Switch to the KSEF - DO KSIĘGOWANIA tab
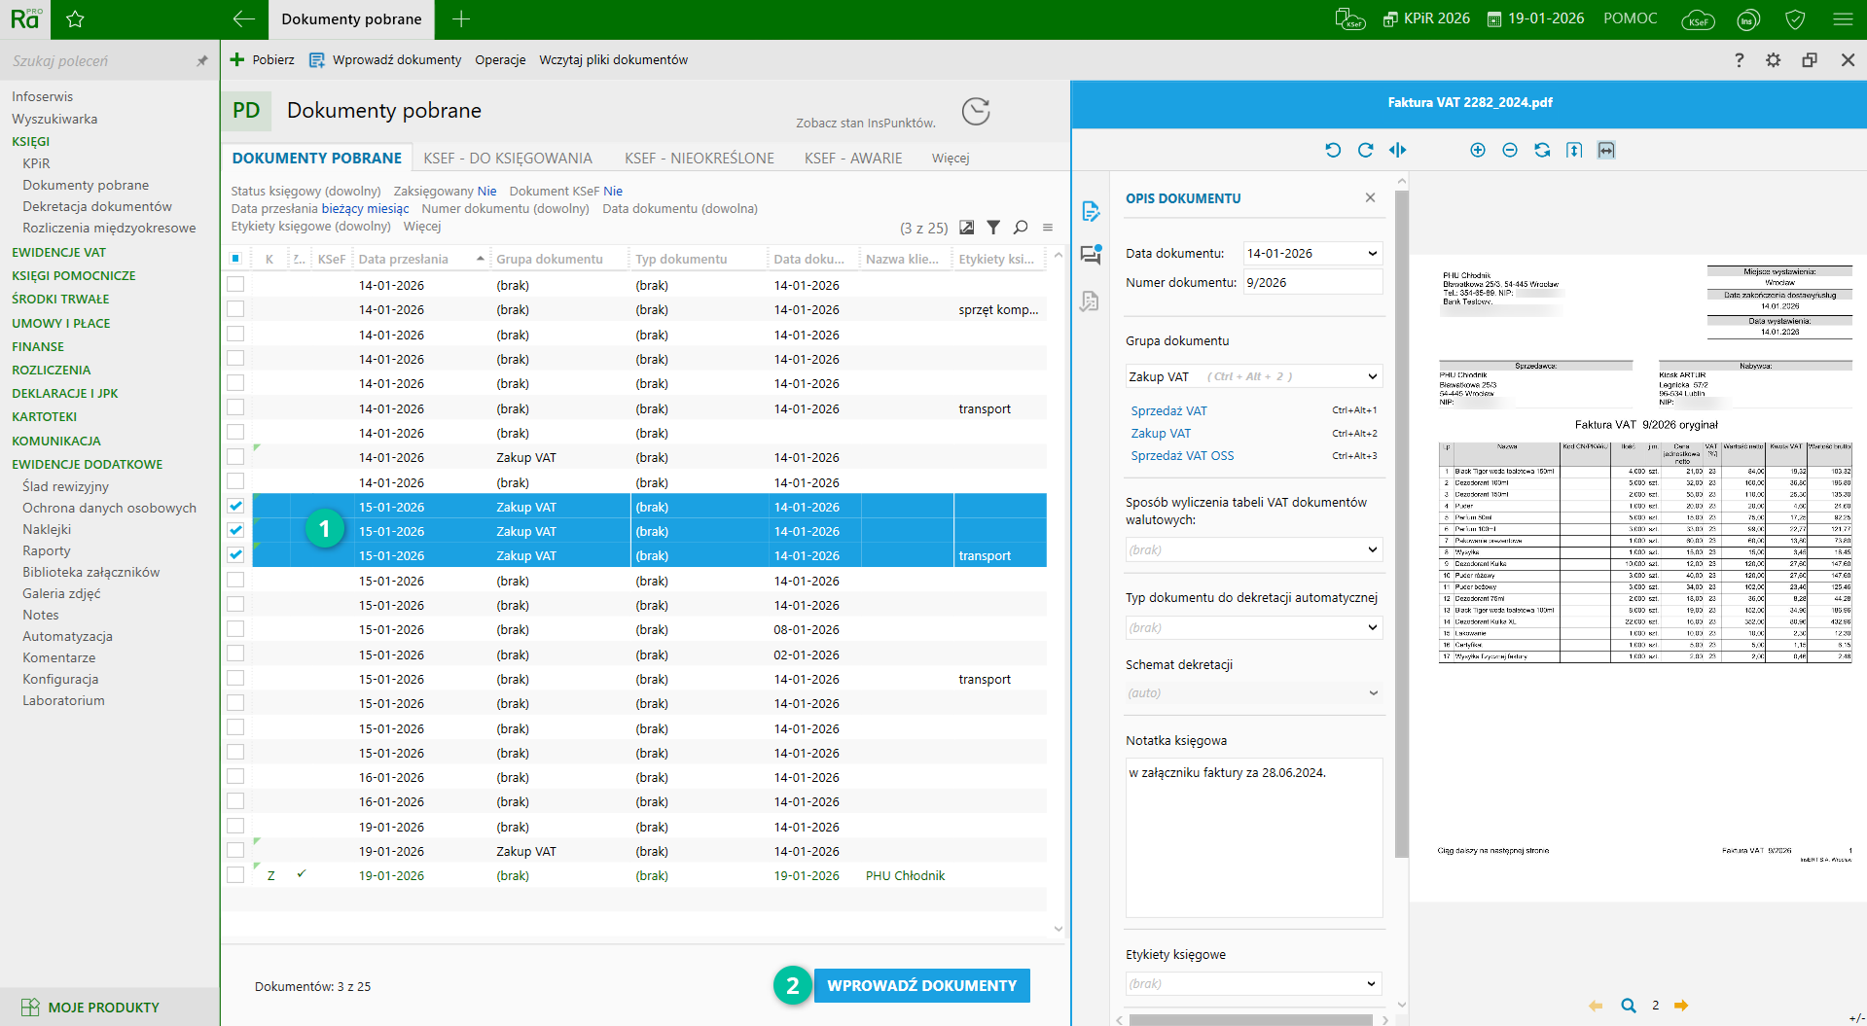Viewport: 1867px width, 1026px height. (x=507, y=159)
